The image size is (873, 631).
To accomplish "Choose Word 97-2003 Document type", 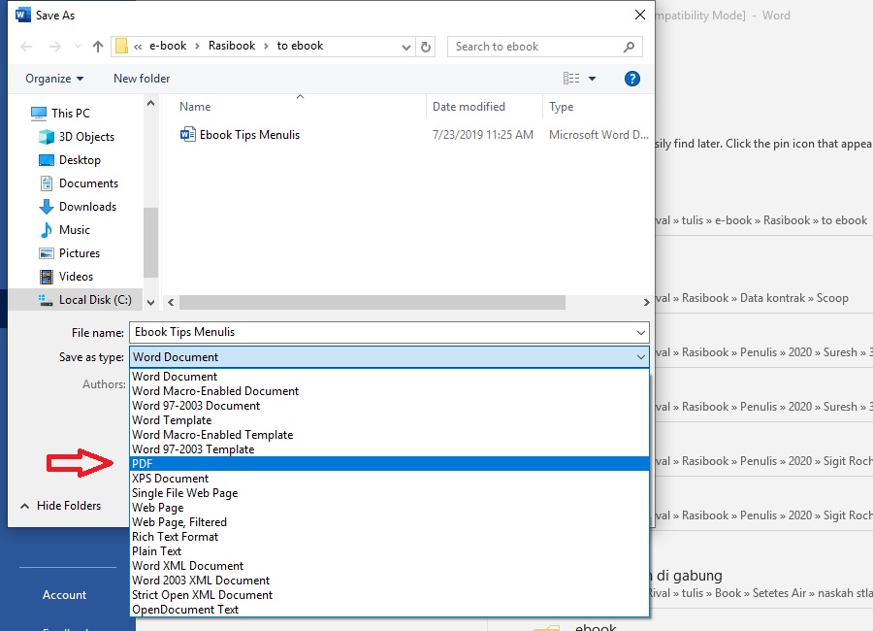I will 390,406.
